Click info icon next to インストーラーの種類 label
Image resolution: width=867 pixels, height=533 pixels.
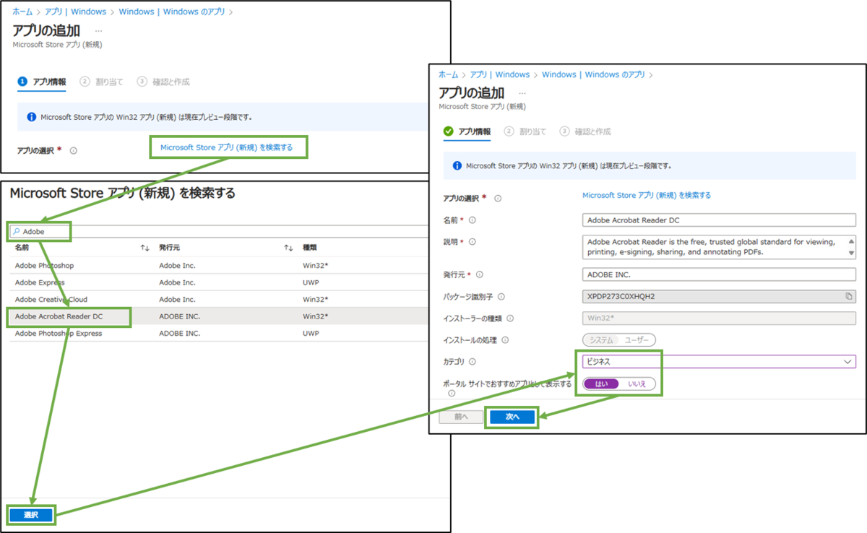tap(510, 318)
